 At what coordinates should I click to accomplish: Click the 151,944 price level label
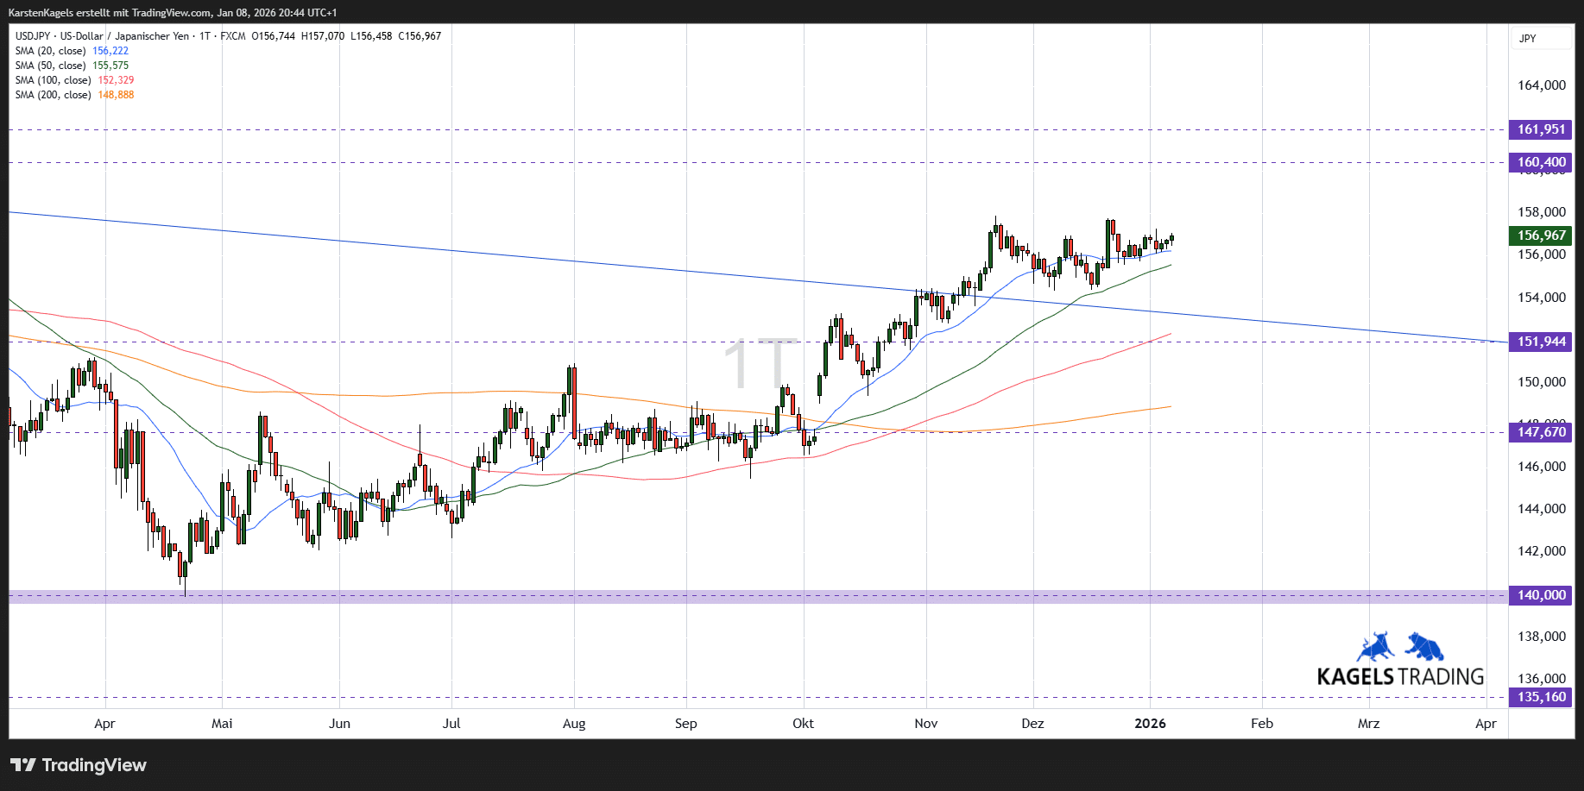[x=1541, y=342]
